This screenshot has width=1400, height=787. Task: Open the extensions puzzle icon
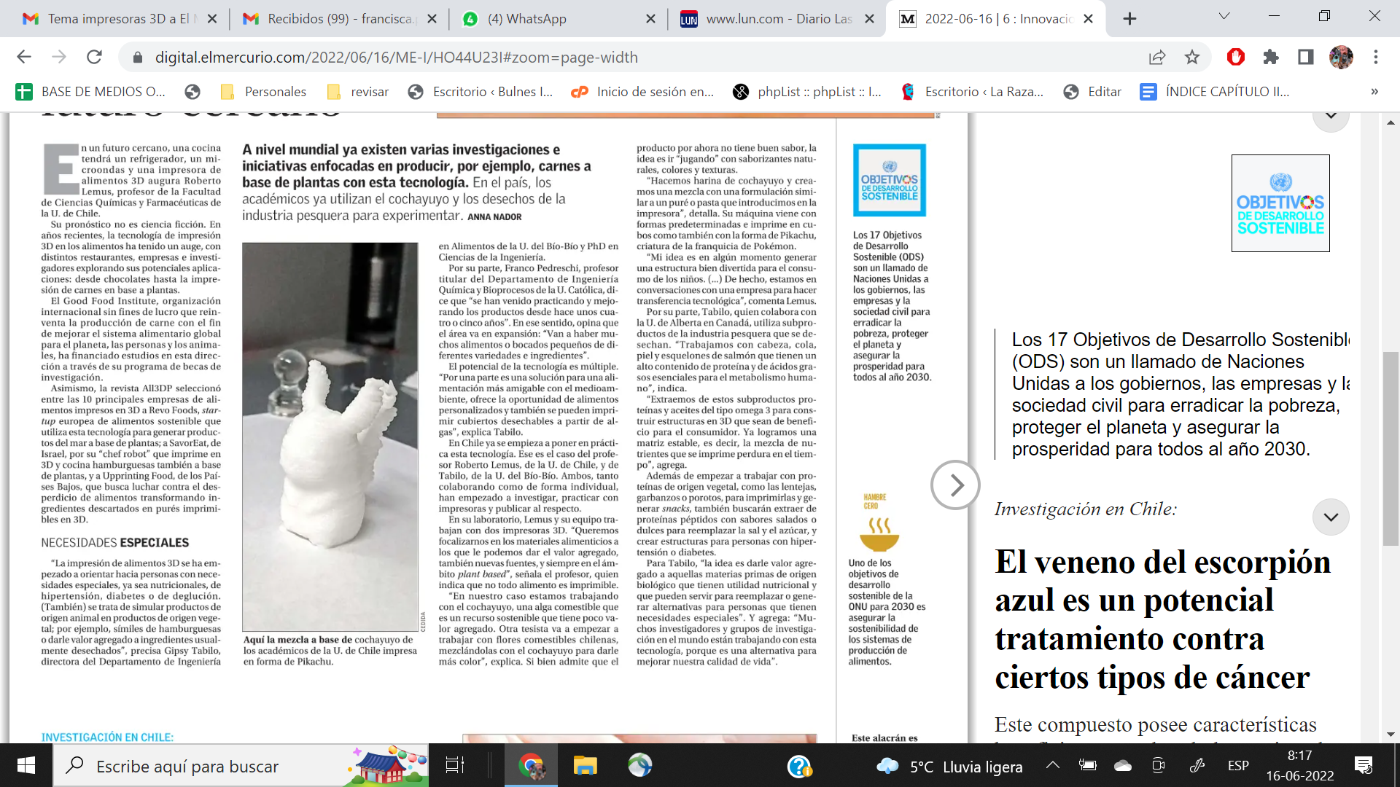click(1271, 57)
